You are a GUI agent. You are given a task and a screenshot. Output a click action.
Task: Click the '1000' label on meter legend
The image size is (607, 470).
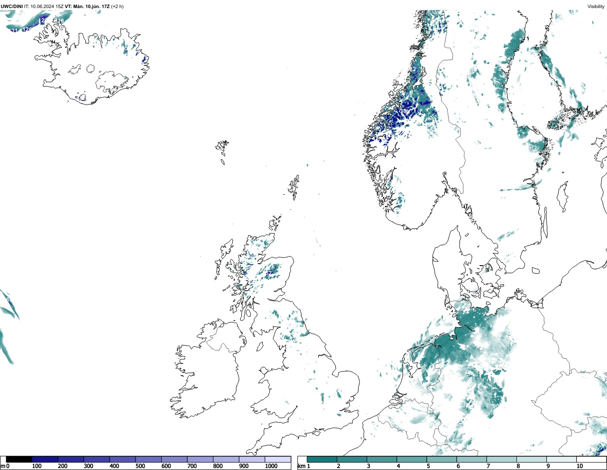click(x=271, y=466)
